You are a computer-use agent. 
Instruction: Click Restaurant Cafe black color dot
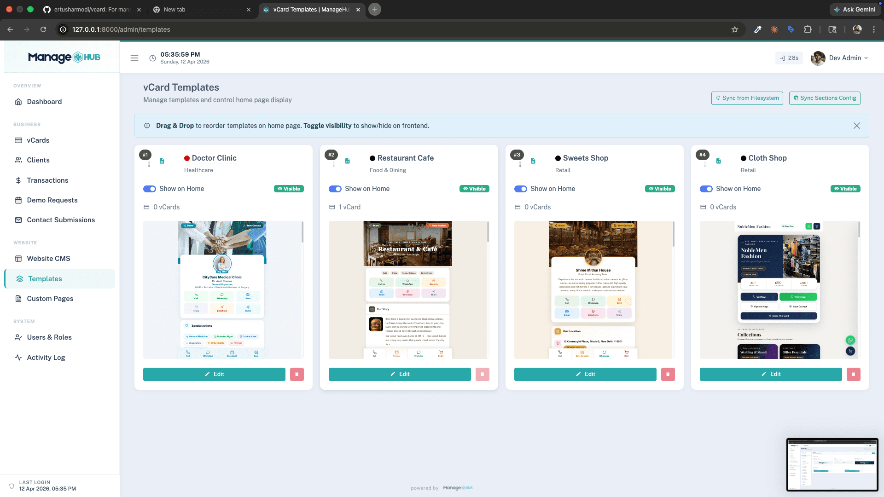(x=372, y=158)
